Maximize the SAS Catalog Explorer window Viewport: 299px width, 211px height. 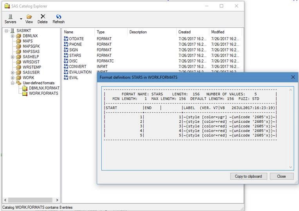pos(222,6)
